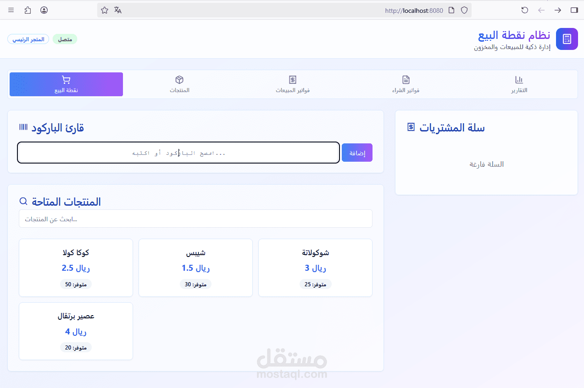The image size is (584, 388).
Task: Click the إضافة add button
Action: [x=357, y=153]
